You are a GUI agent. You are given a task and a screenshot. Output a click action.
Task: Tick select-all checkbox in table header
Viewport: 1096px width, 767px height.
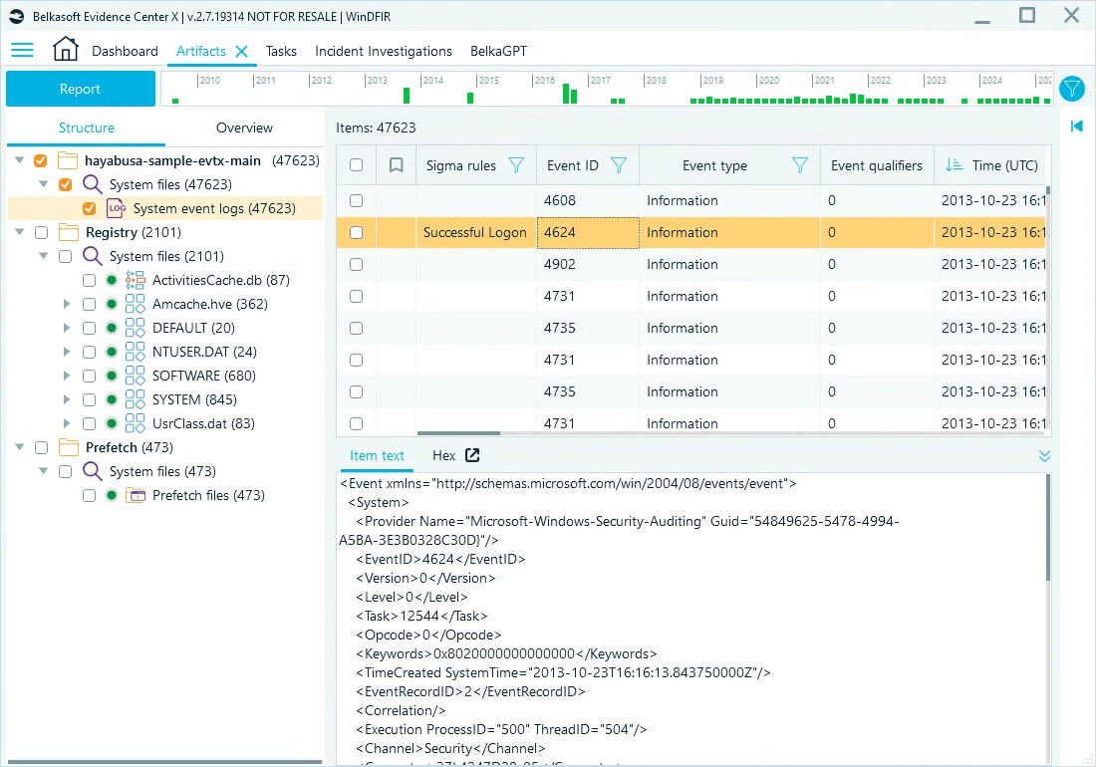[x=357, y=165]
